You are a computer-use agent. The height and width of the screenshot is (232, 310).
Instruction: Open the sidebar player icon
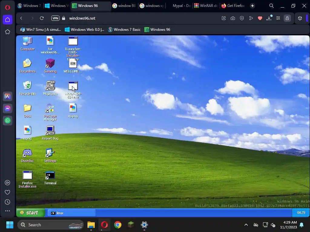(8, 183)
